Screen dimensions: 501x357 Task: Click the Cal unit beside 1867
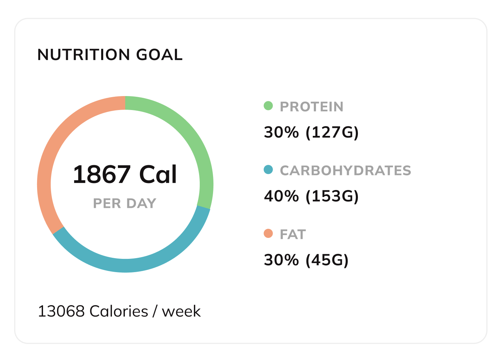(x=158, y=174)
